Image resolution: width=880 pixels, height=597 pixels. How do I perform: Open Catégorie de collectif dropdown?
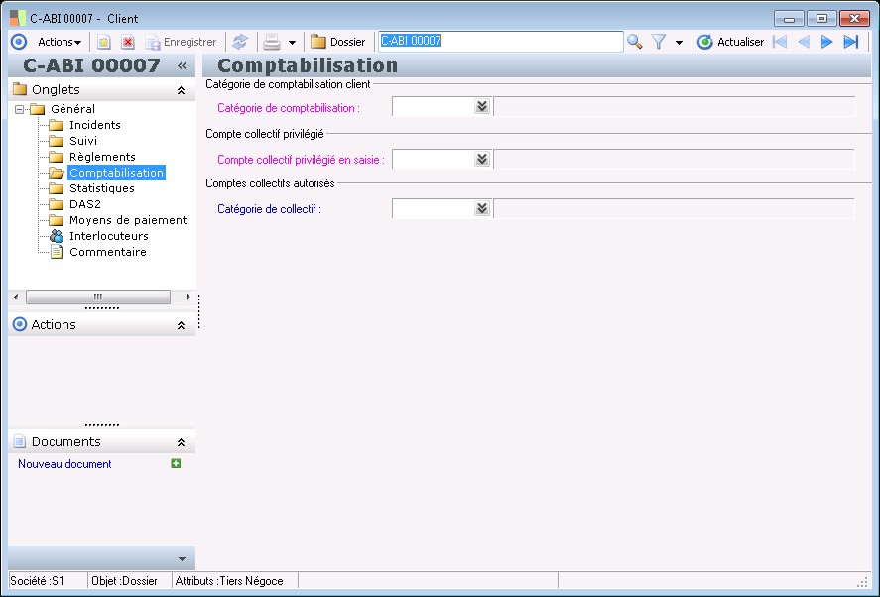[x=482, y=208]
